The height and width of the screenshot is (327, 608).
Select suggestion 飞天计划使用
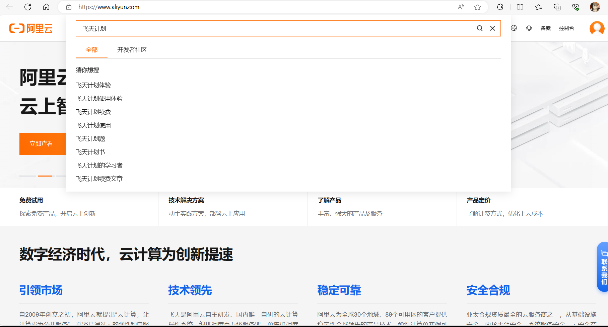tap(93, 125)
